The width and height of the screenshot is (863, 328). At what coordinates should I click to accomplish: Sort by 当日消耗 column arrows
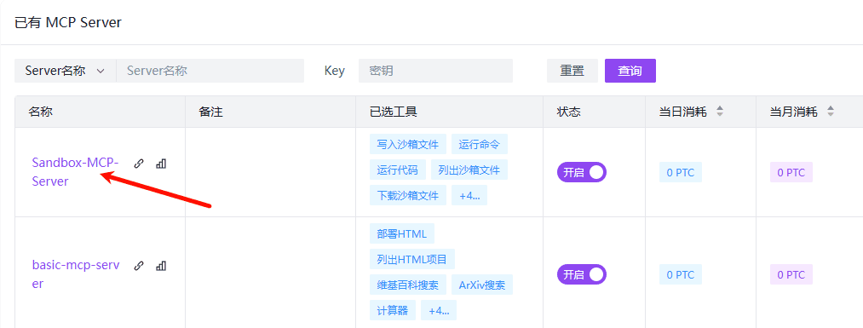(x=719, y=112)
